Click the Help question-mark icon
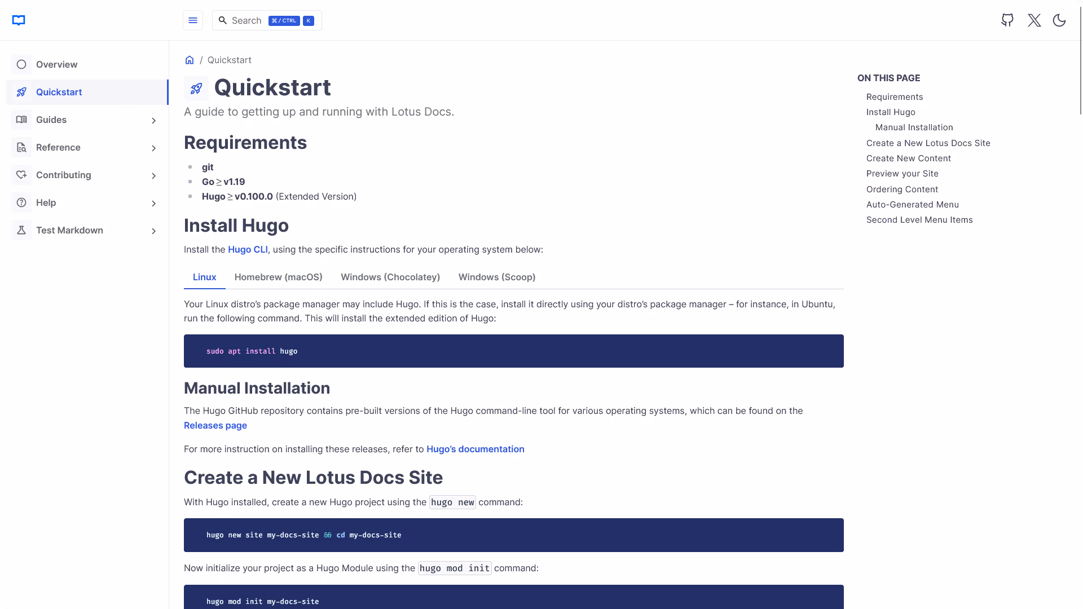Viewport: 1083px width, 609px height. pos(21,202)
